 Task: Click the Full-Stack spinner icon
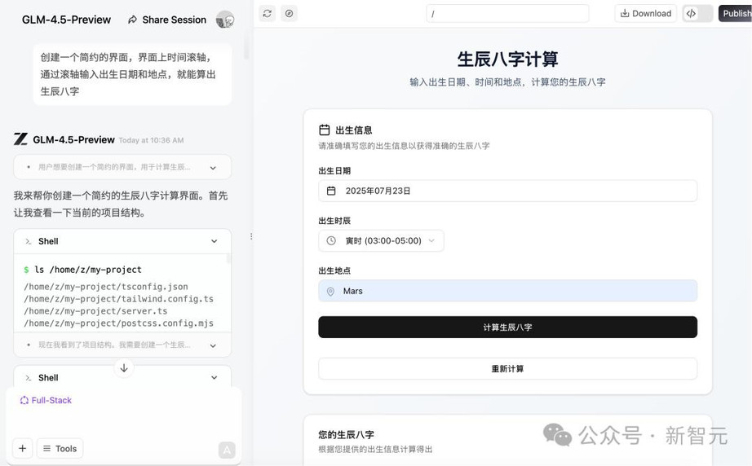24,400
